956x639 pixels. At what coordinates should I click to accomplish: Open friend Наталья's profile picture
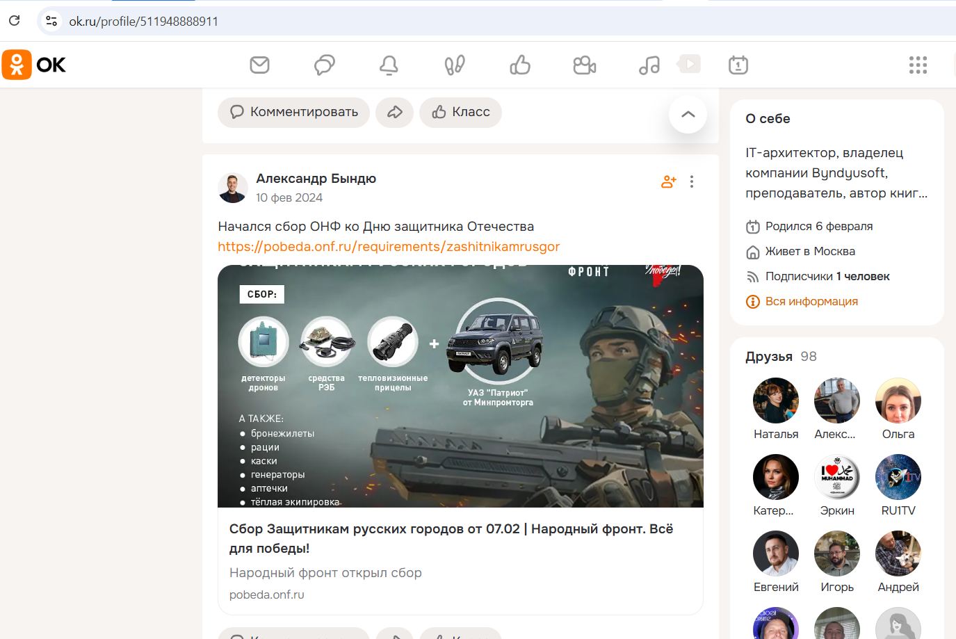(776, 401)
